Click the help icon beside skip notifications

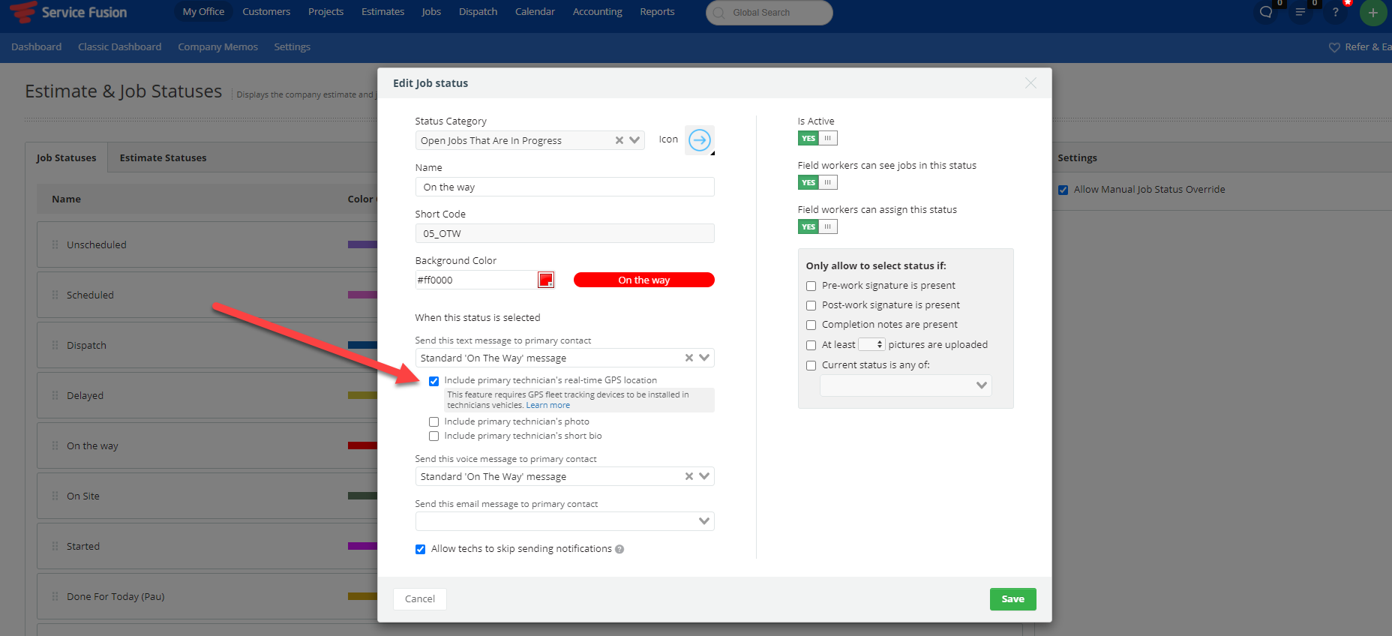coord(619,549)
